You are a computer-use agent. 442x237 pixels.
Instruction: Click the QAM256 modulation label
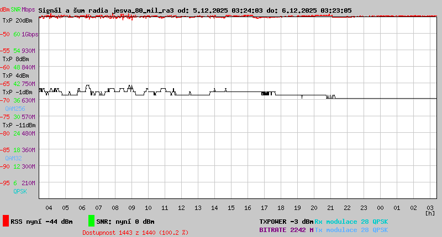16,109
